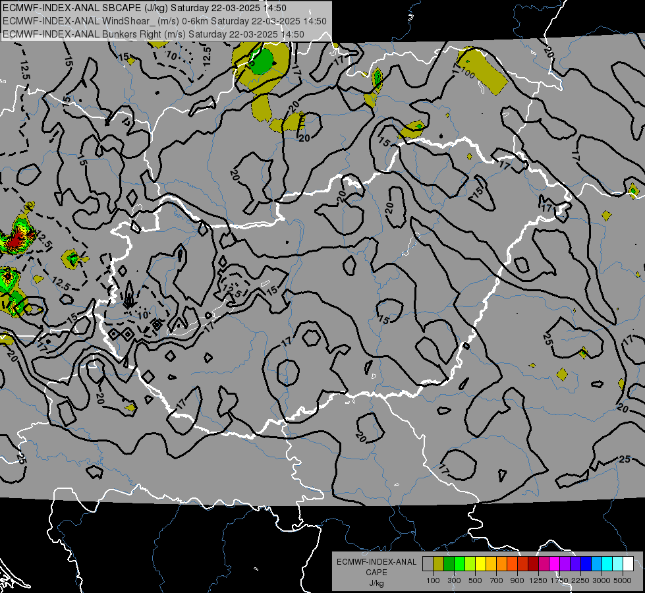Click the olive swatch in the CAPE legend
The image size is (645, 593).
[439, 563]
